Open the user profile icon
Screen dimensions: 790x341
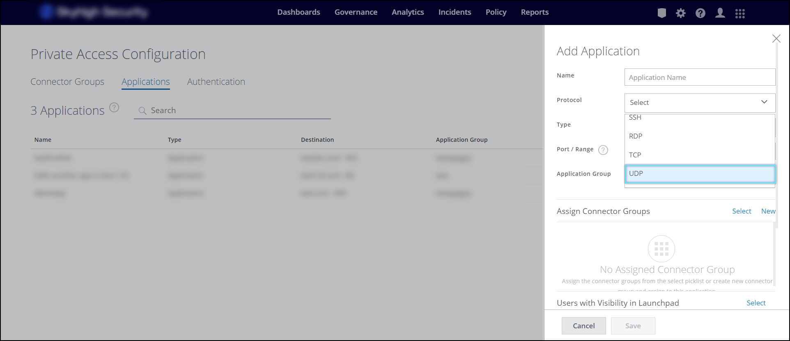coord(720,13)
